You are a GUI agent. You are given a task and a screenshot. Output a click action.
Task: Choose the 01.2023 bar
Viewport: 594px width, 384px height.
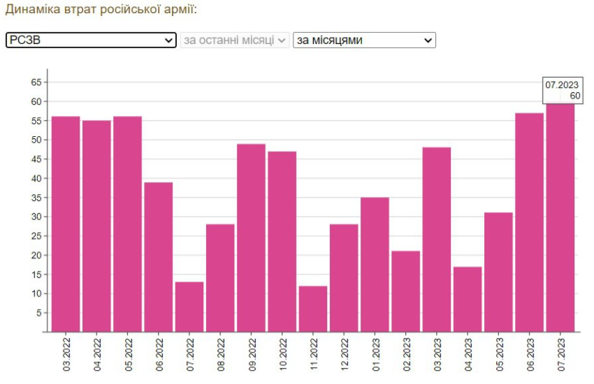(x=375, y=265)
